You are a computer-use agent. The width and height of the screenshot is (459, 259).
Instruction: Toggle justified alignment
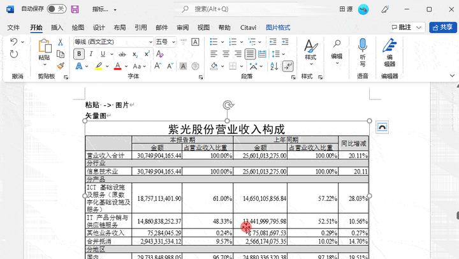coord(250,54)
